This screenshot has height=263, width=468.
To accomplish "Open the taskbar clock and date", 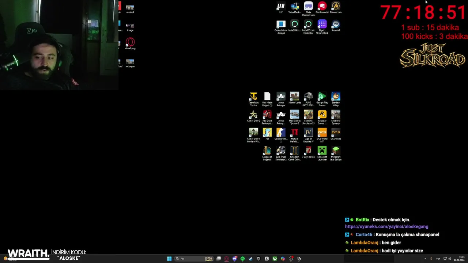I will 459,259.
